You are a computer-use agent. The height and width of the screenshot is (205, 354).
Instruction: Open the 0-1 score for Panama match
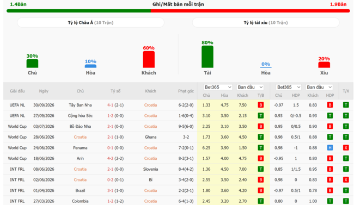110,148
